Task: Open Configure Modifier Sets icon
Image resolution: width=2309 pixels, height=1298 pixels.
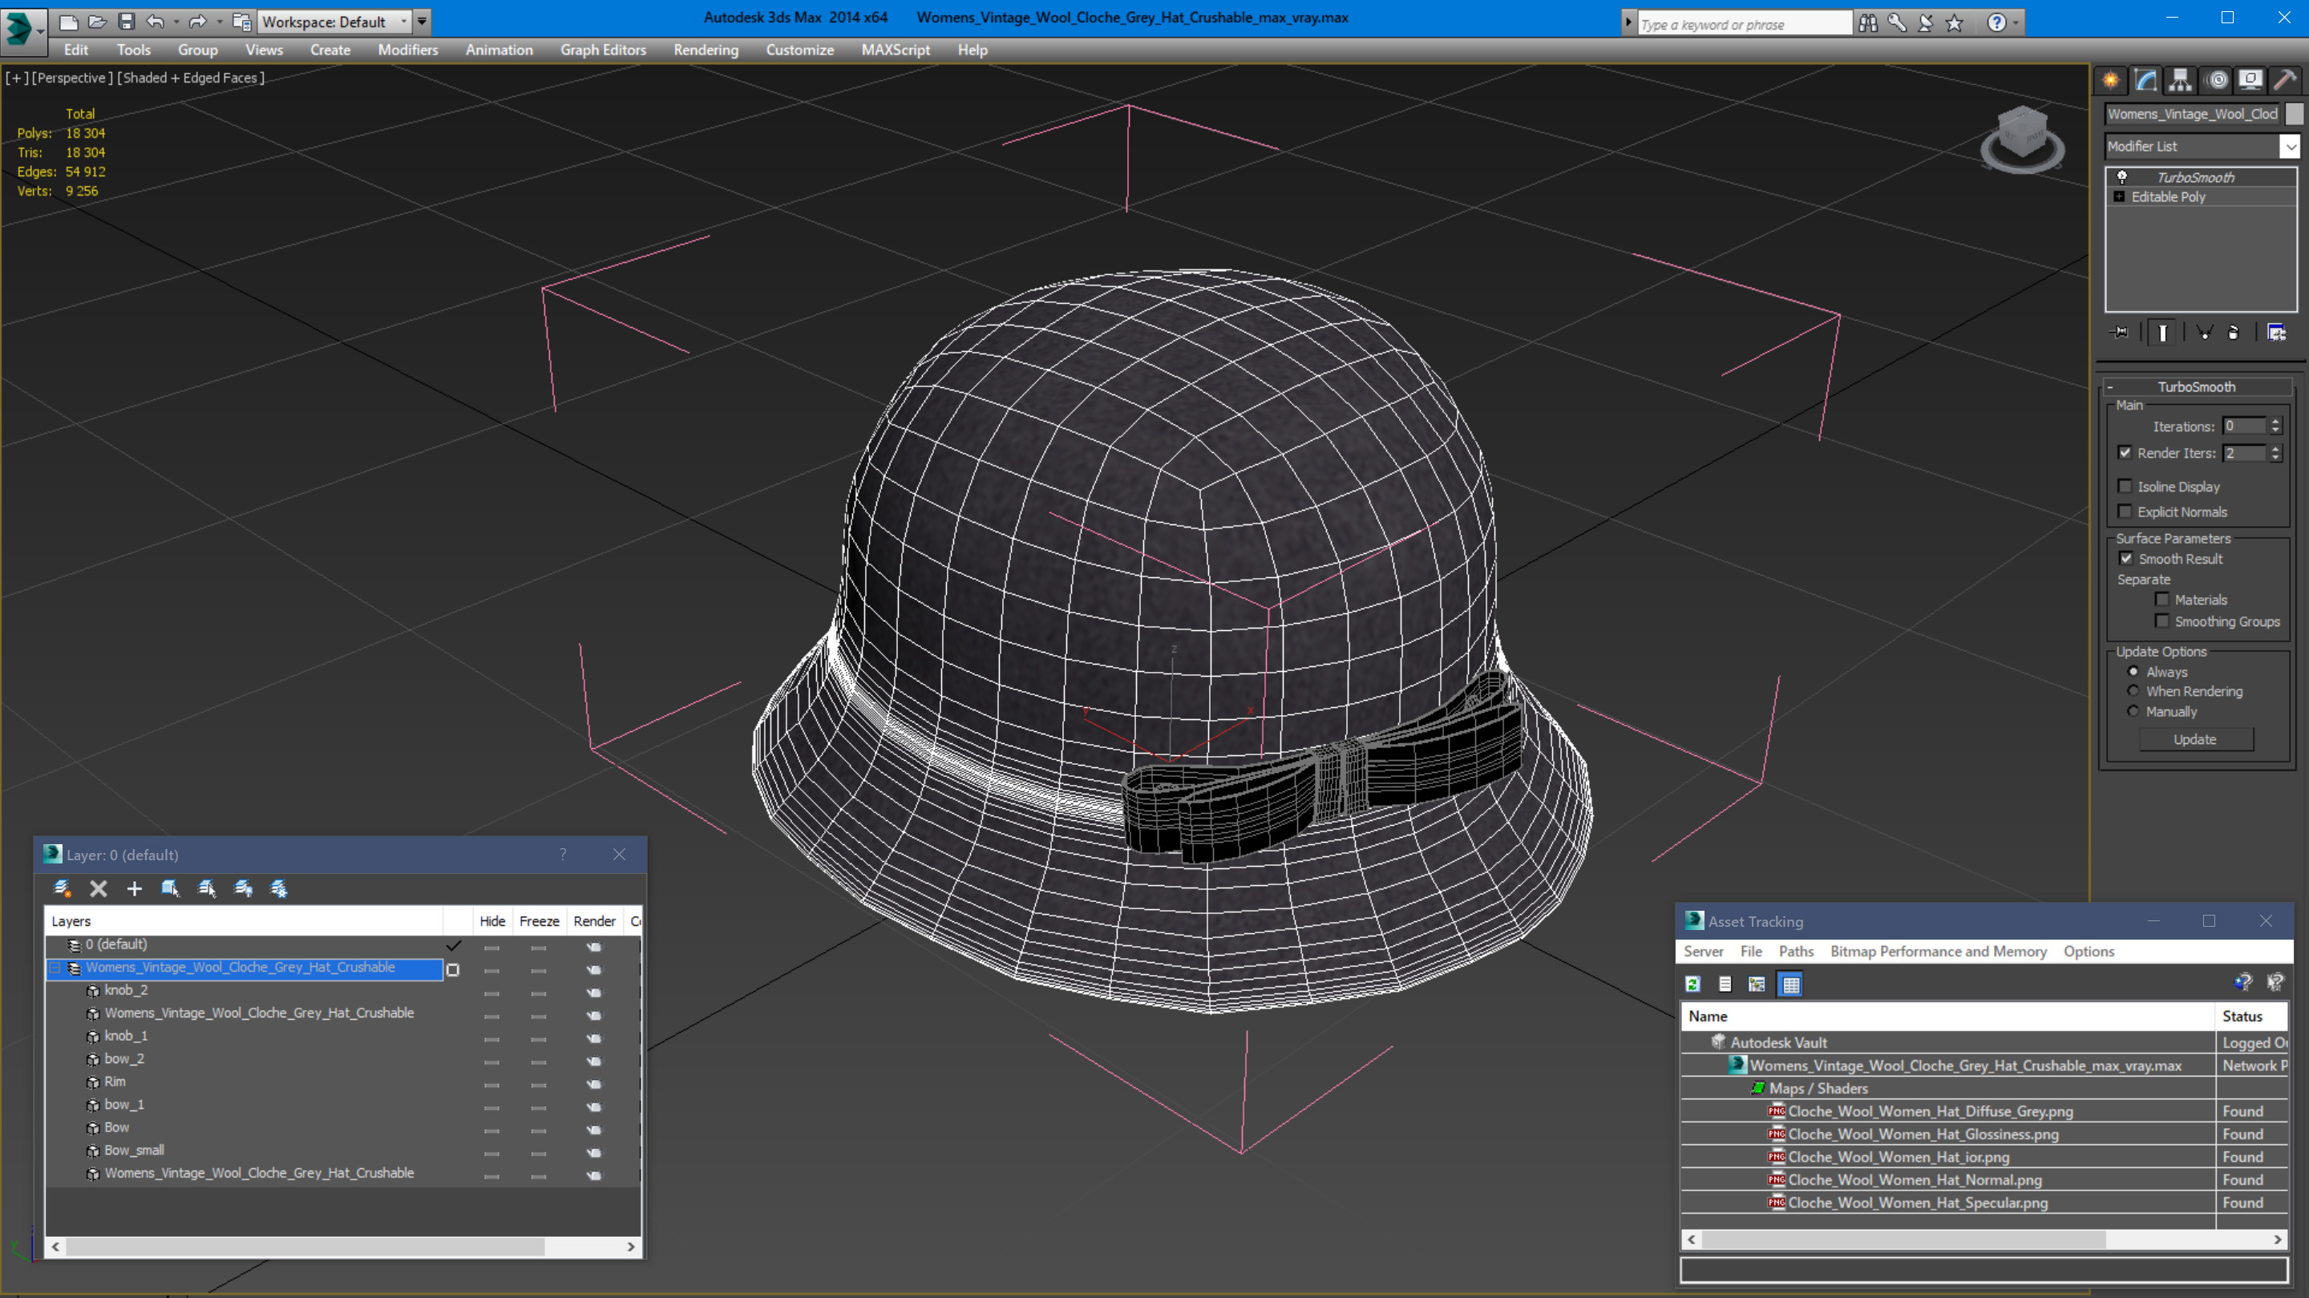Action: [x=2277, y=333]
